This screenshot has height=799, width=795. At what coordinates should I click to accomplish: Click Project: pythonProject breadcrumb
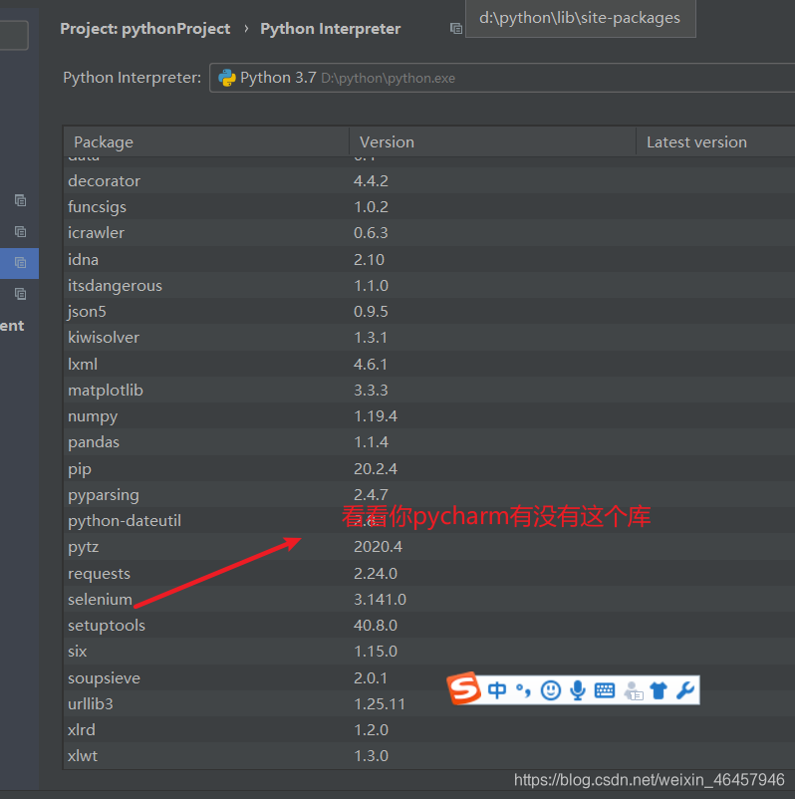[145, 29]
